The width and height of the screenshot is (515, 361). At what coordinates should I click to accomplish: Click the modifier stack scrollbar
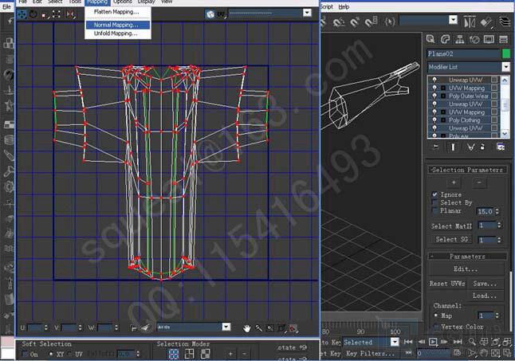tap(505, 107)
